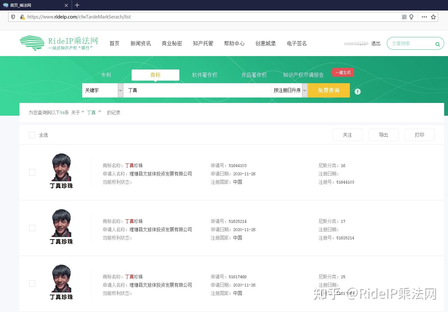Toggle the 全选 select-all checkbox

32,135
